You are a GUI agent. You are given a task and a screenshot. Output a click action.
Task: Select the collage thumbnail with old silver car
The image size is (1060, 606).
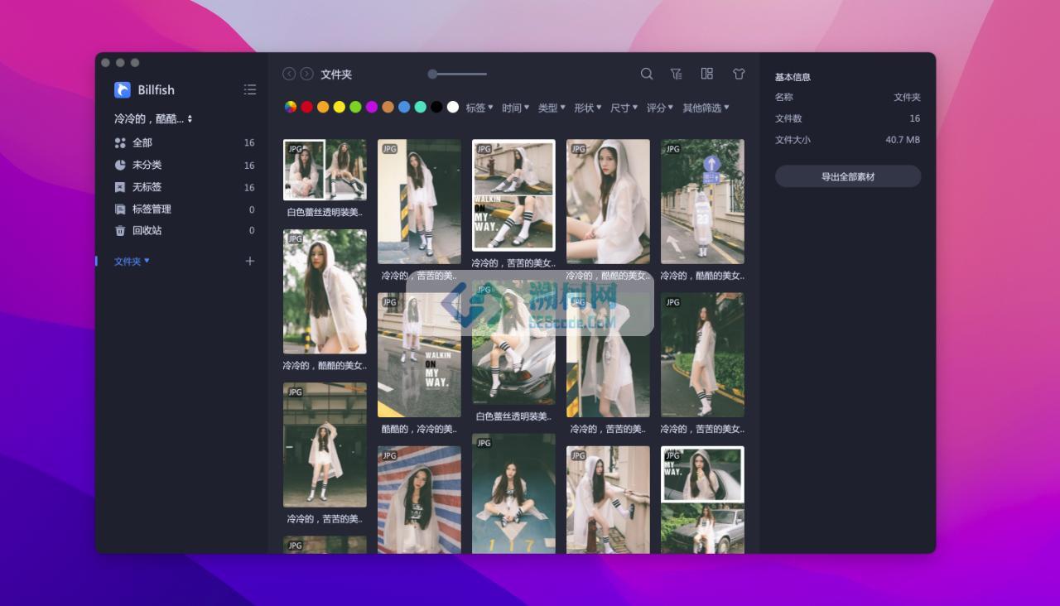702,499
